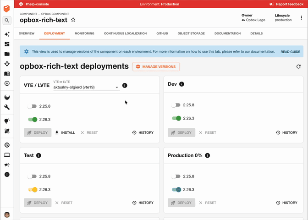Open the Continuous Localization tab
The image size is (308, 220).
click(x=125, y=33)
